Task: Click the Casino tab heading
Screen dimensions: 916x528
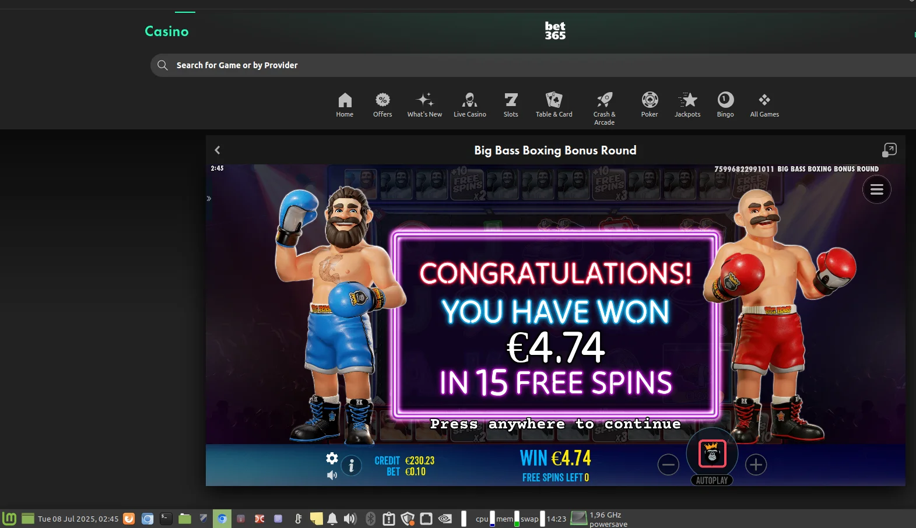Action: 167,31
